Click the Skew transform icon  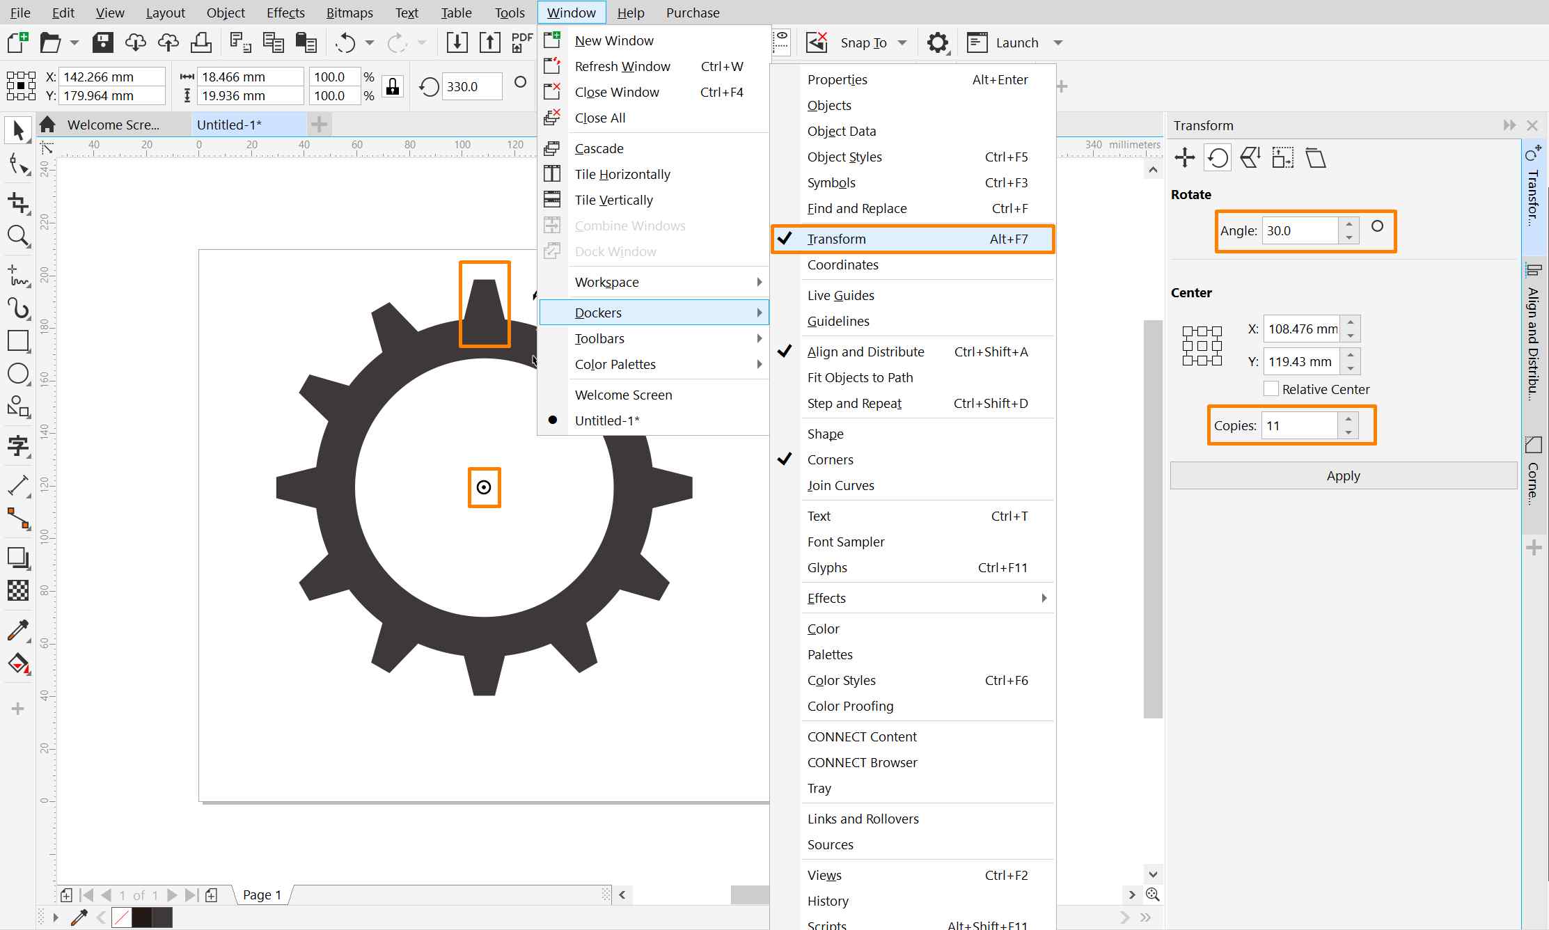(x=1315, y=158)
